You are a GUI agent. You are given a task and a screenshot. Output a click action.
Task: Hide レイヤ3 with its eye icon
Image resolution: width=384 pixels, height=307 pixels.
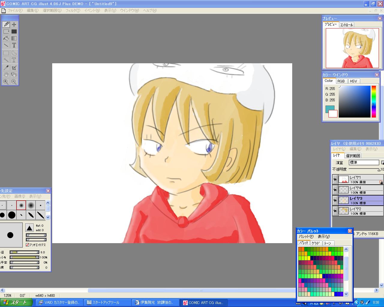(335, 201)
